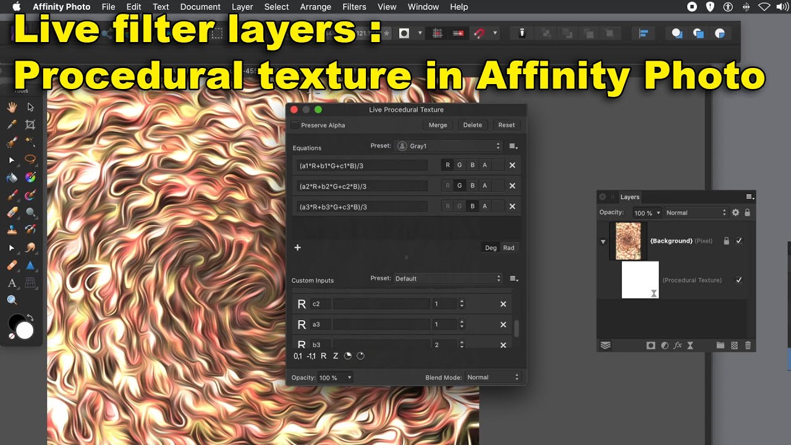The image size is (791, 445).
Task: Switch to the Layers tab
Action: (630, 197)
